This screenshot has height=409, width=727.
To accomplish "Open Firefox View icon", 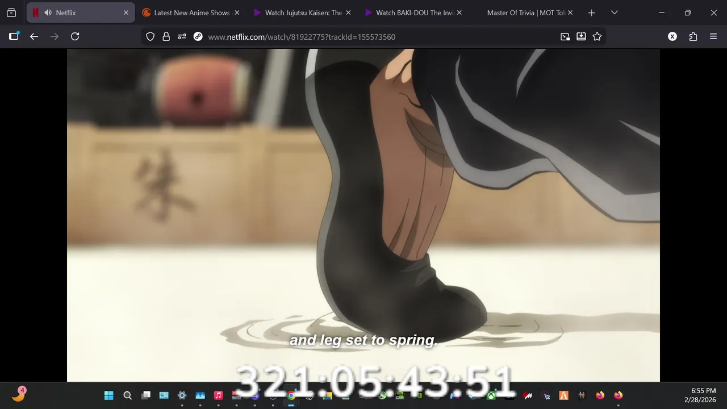I will pos(11,12).
